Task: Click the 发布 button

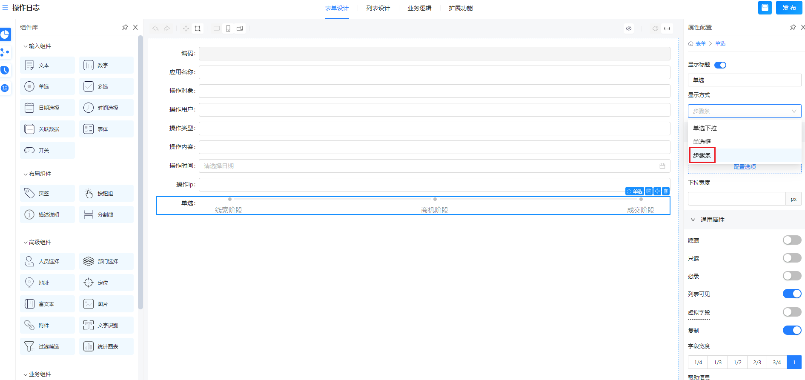Action: click(x=789, y=8)
